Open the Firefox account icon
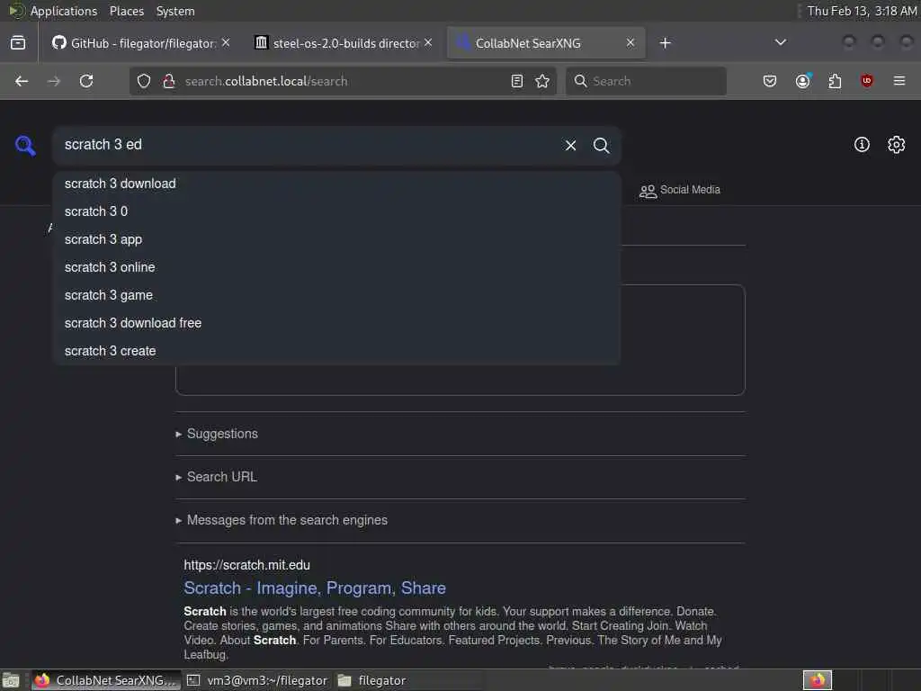The height and width of the screenshot is (691, 921). point(803,81)
